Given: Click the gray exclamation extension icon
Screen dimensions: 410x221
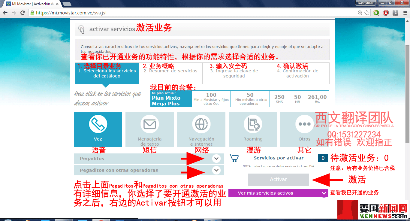Looking at the screenshot, I should pos(395,13).
